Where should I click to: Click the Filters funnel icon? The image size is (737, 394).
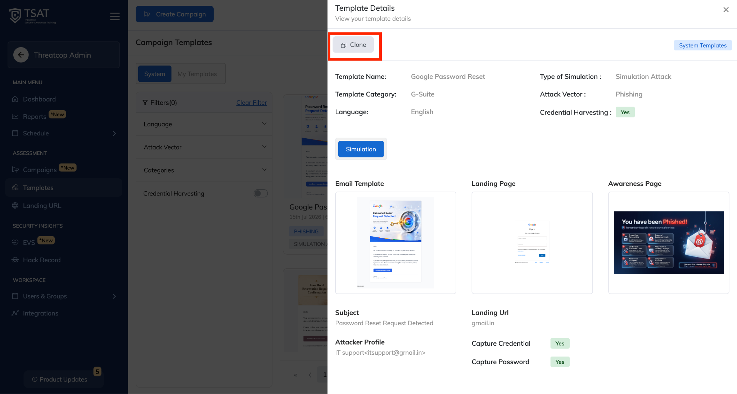145,103
